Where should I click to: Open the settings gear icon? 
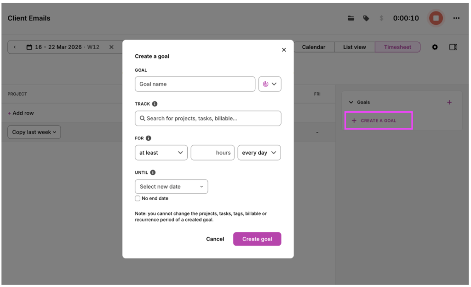pos(435,47)
